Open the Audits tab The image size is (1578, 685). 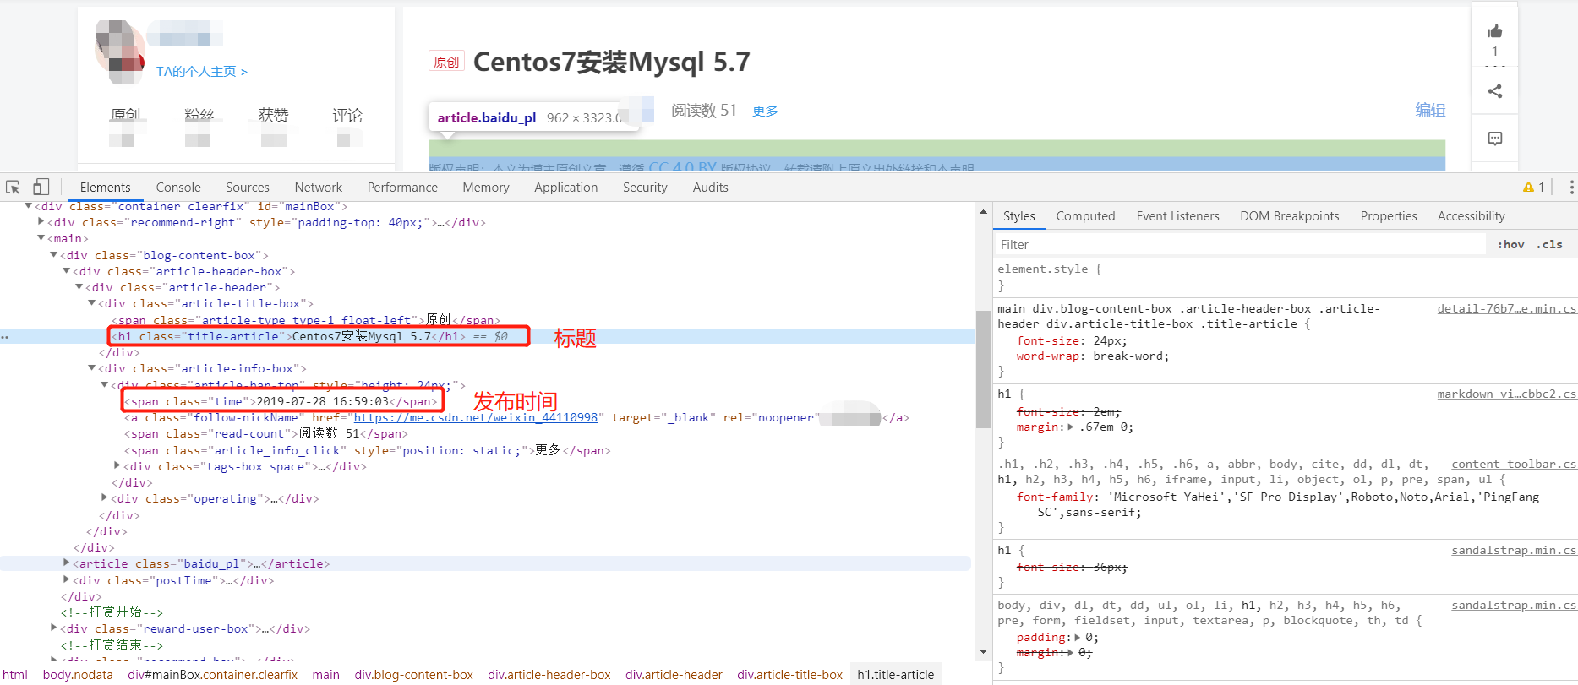[x=710, y=188]
